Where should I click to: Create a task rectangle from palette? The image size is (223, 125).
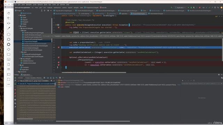pyautogui.click(x=9, y=55)
